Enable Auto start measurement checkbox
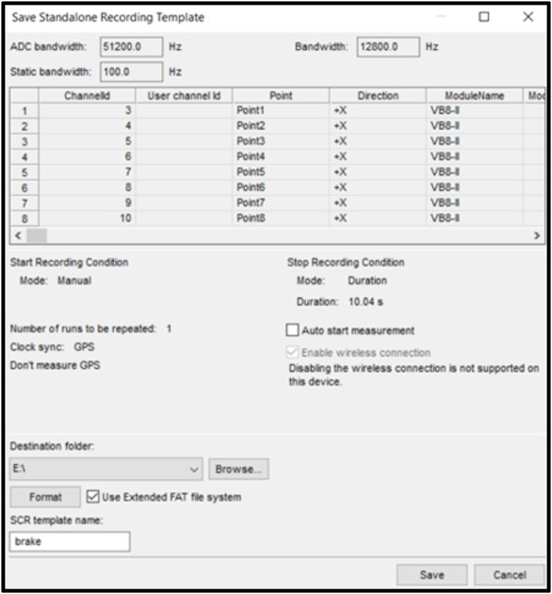This screenshot has width=552, height=594. click(292, 330)
